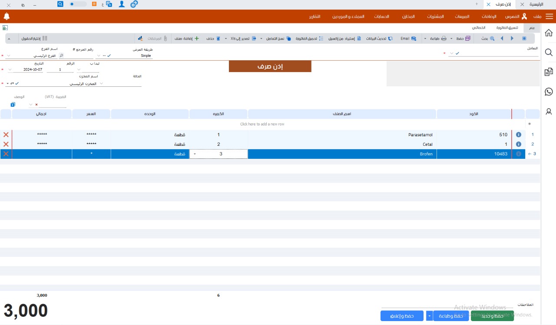Click 'Click here to add a new row'
The width and height of the screenshot is (556, 325).
pyautogui.click(x=262, y=124)
